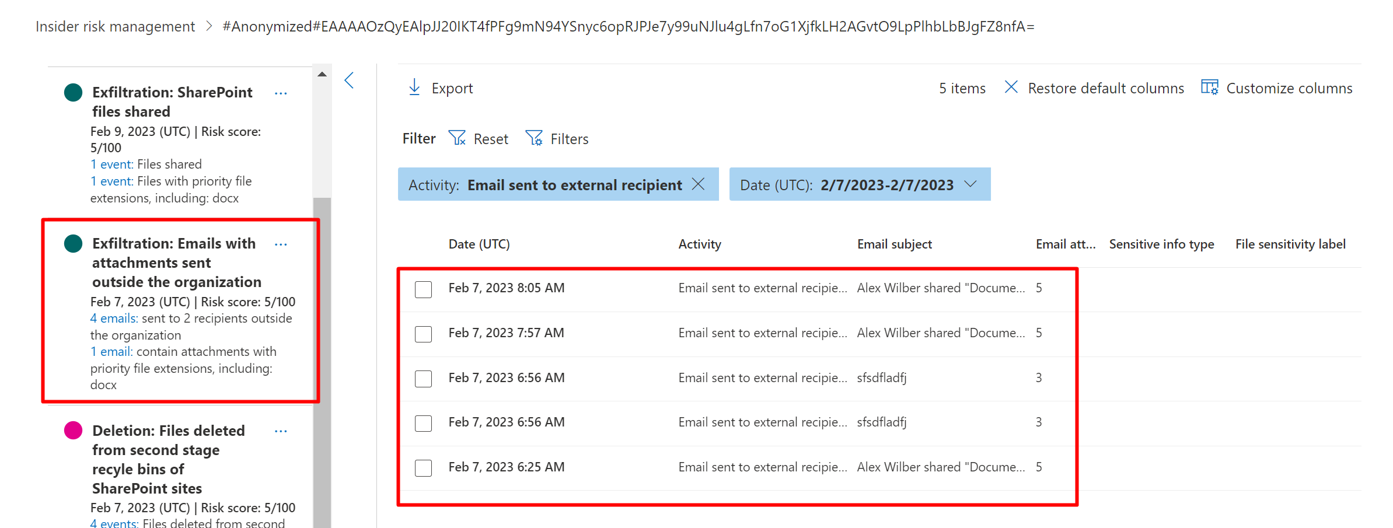Image resolution: width=1393 pixels, height=528 pixels.
Task: Tick the Feb 7, 2023 6:25 AM row checkbox
Action: click(423, 468)
